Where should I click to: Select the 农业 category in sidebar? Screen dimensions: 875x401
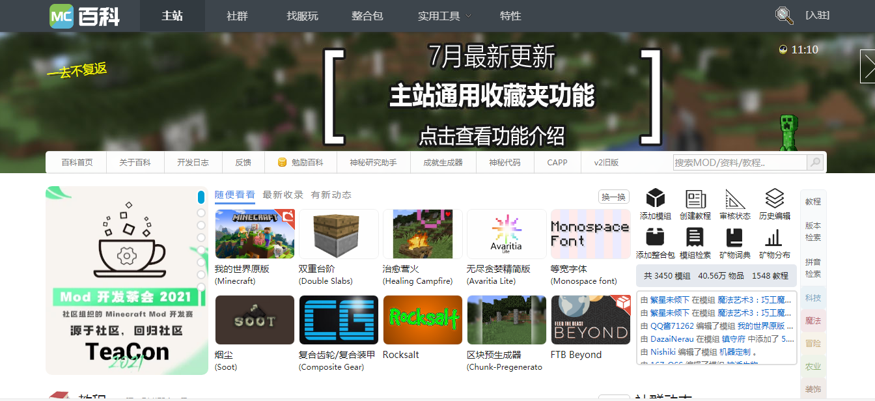point(813,366)
